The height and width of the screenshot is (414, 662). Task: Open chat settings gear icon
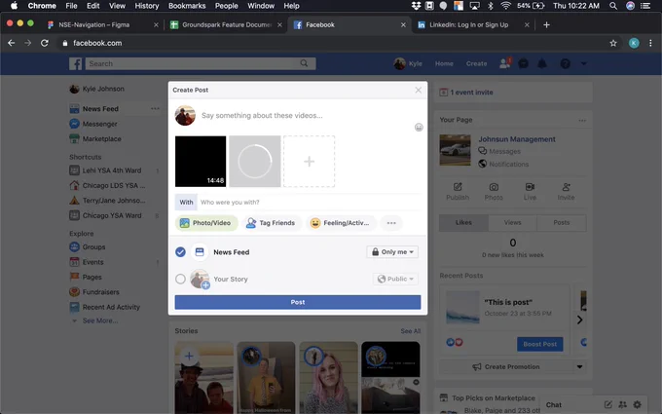[x=637, y=404]
